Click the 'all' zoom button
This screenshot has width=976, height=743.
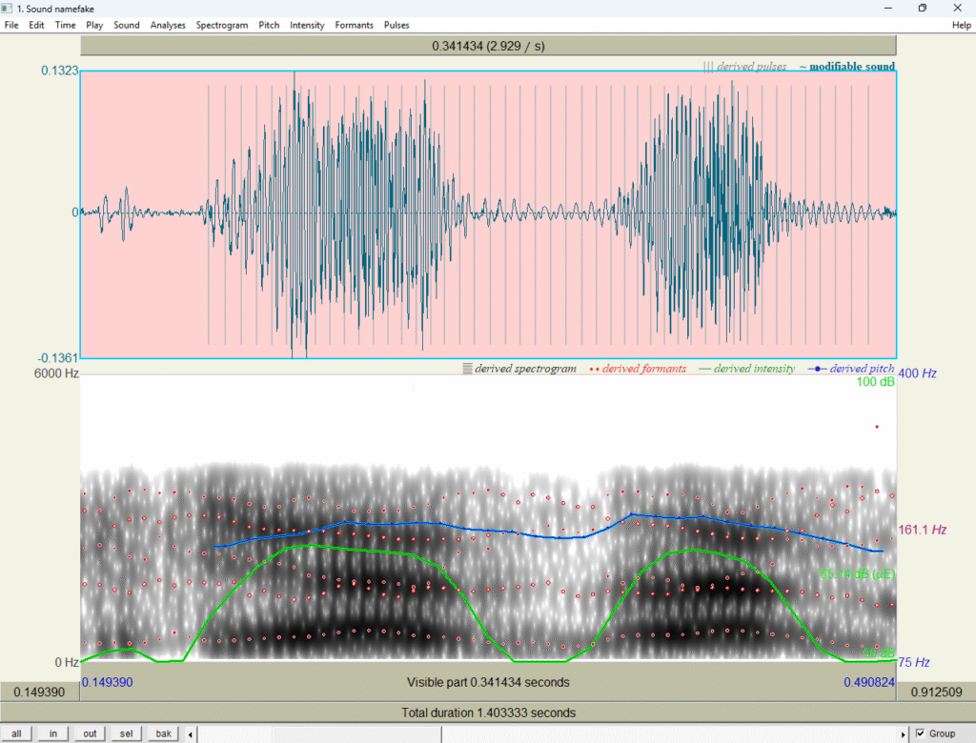16,733
